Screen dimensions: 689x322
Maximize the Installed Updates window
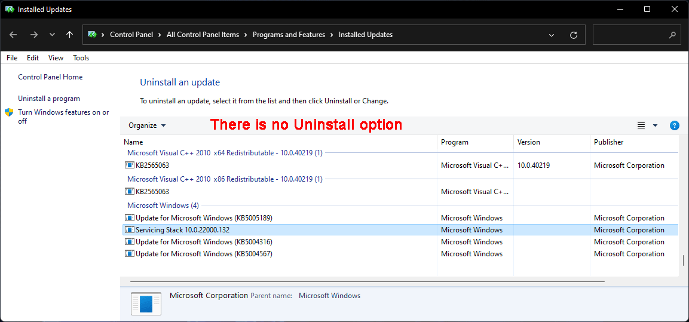647,9
